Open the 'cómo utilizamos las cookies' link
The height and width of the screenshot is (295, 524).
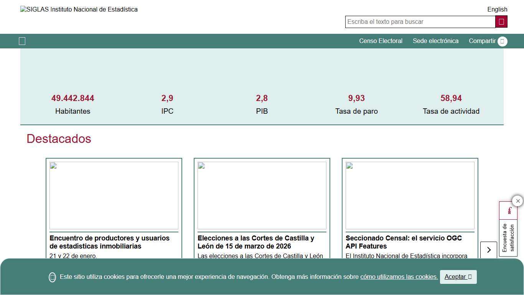click(399, 277)
